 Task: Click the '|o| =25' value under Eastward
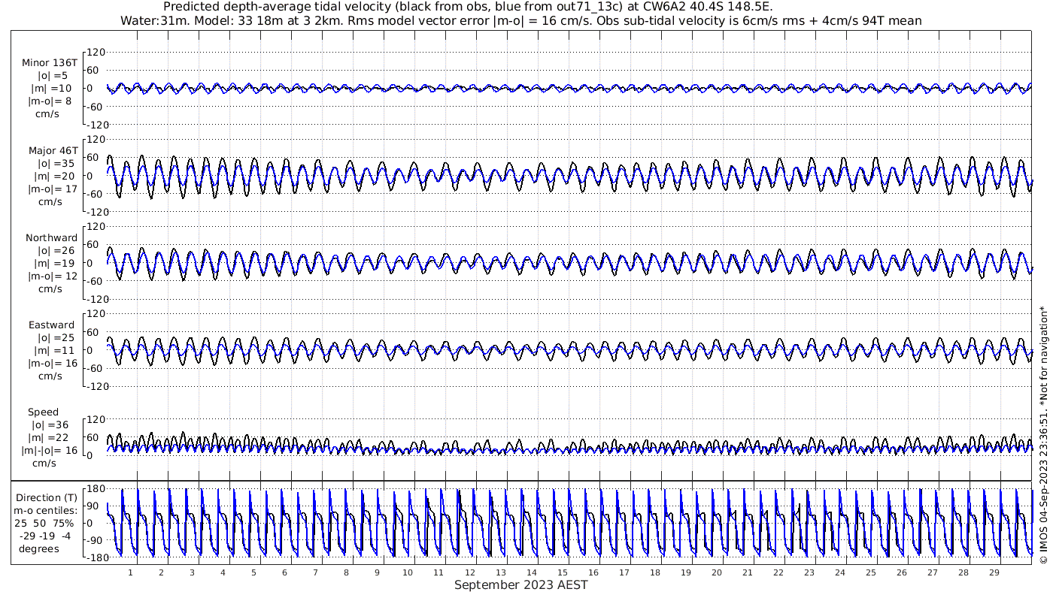coord(56,338)
